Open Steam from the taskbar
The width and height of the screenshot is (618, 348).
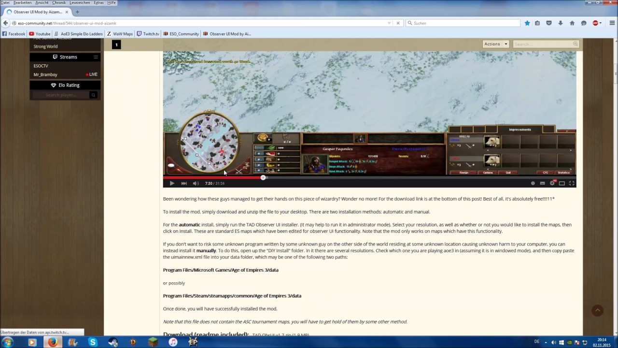tap(113, 342)
